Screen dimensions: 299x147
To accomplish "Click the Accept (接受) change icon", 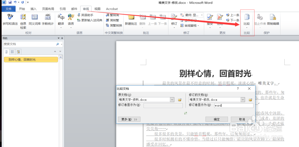I will [210, 17].
